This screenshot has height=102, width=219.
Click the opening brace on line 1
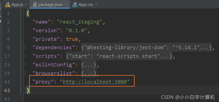[28, 13]
